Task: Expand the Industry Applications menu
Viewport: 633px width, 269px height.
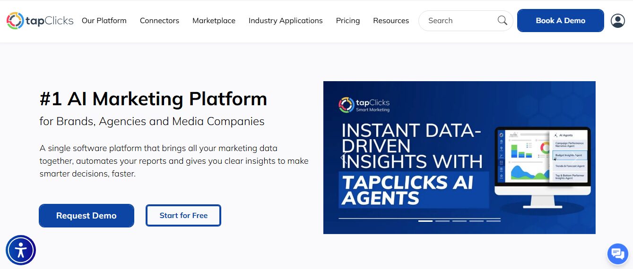Action: 286,21
